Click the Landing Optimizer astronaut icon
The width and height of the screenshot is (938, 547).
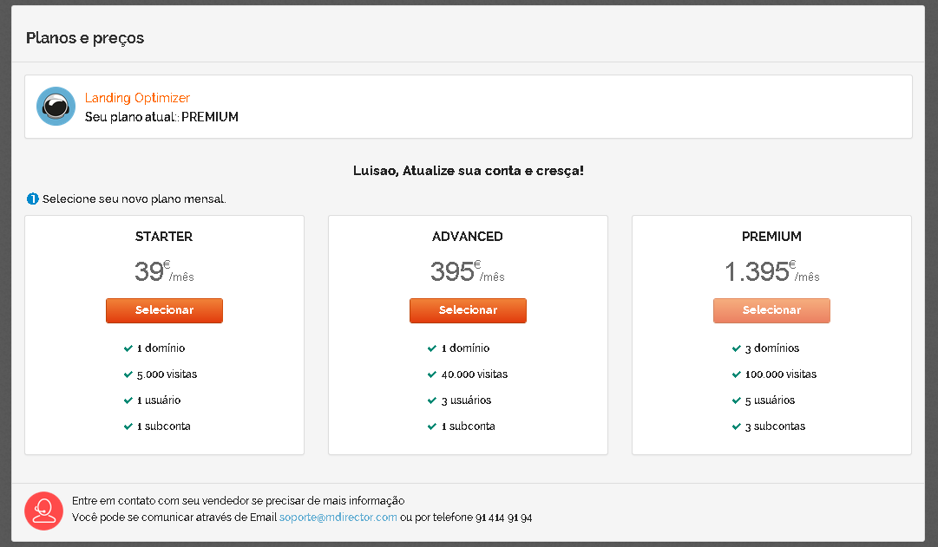point(56,107)
